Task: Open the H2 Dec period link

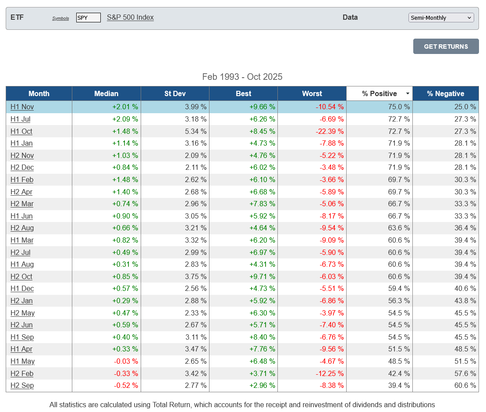Action: [x=22, y=168]
